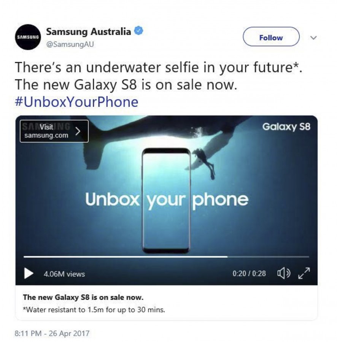
Task: Expand the video to fullscreen
Action: (304, 273)
